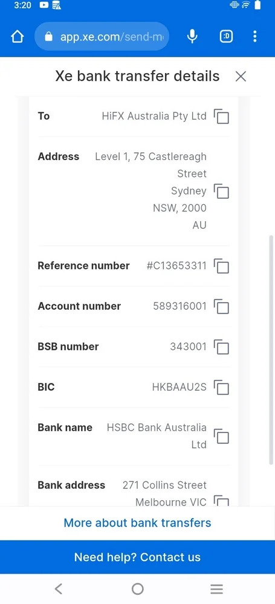Tap the microphone voice search icon

(x=192, y=37)
